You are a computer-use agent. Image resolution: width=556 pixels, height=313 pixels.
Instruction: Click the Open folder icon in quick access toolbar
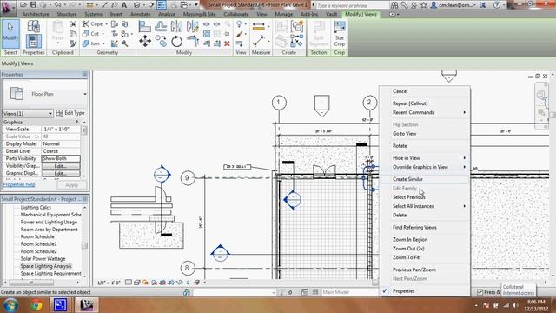click(x=23, y=4)
